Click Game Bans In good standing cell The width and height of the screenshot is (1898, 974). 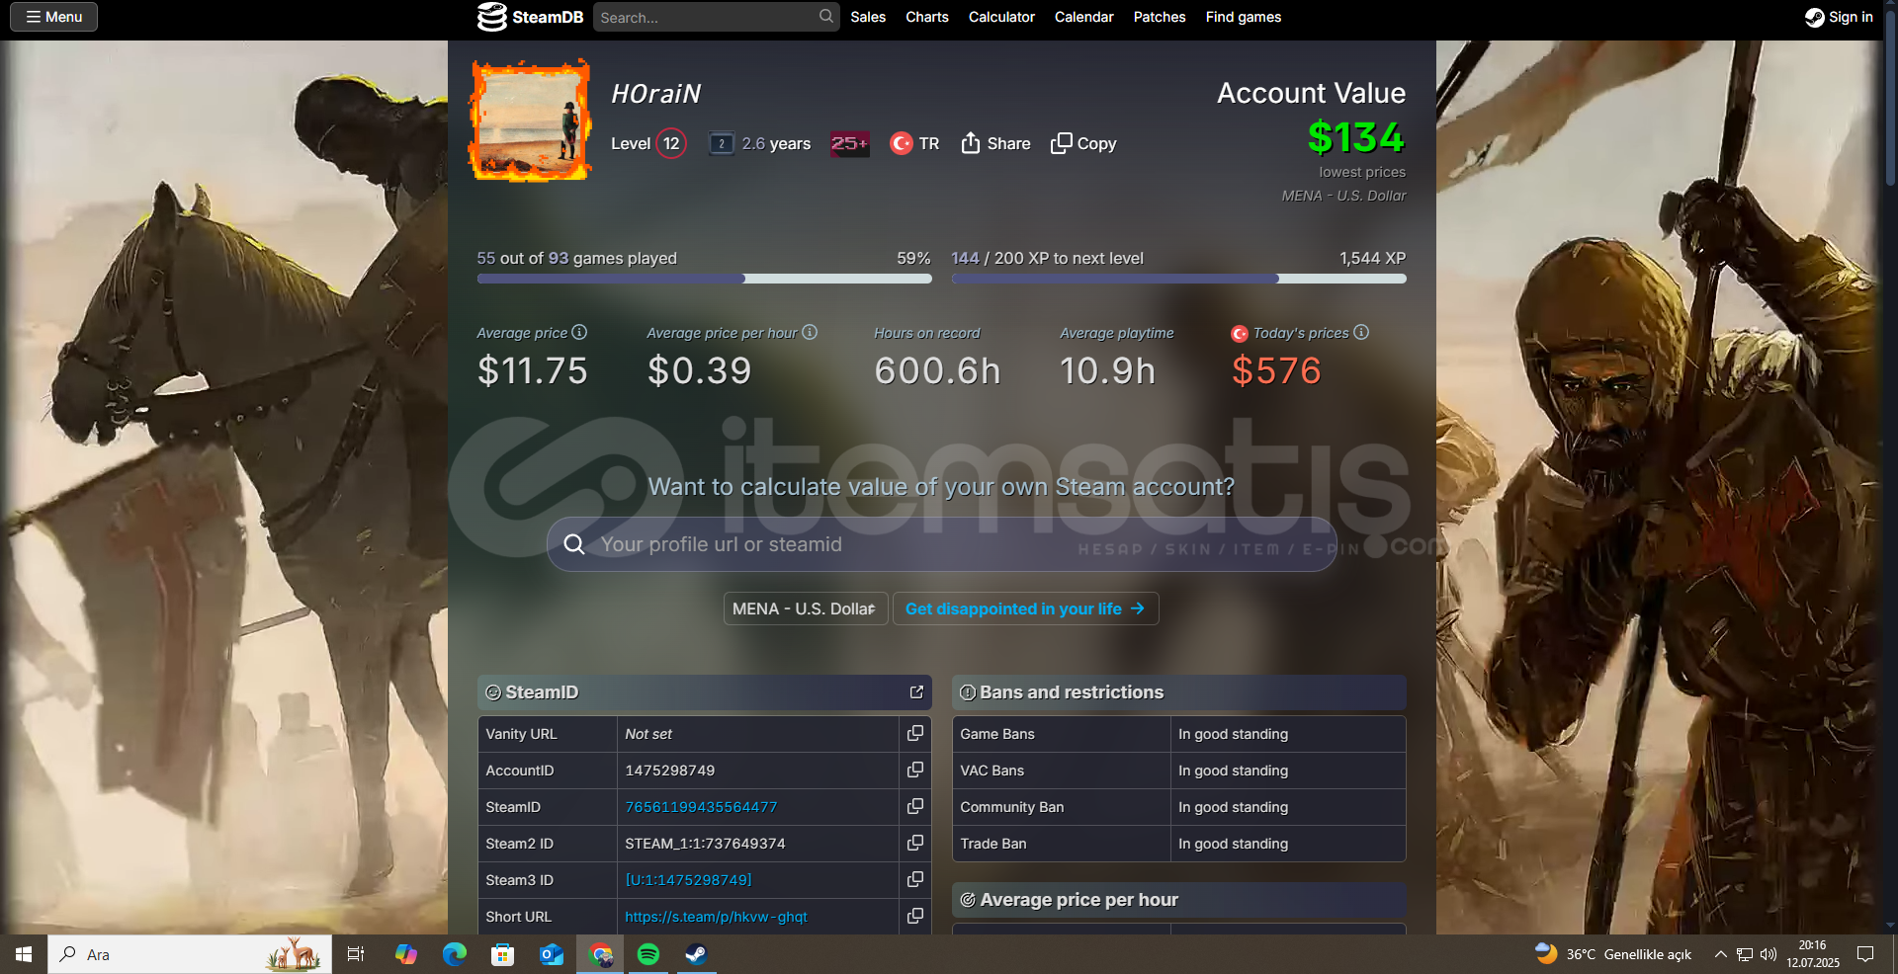(x=1288, y=734)
